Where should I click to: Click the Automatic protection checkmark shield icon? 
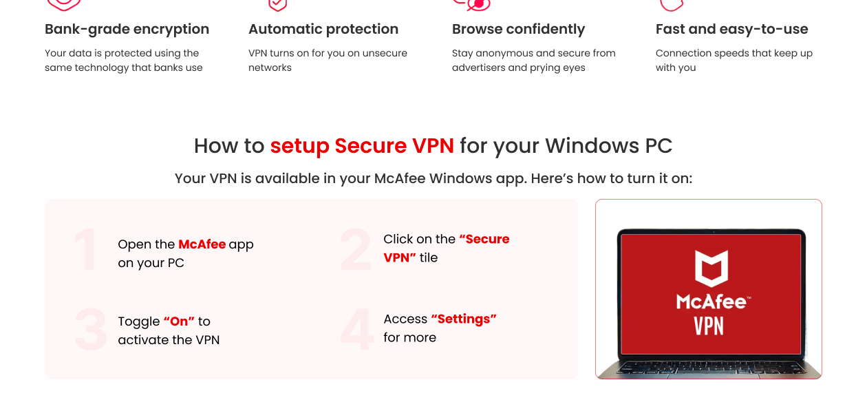point(277,5)
